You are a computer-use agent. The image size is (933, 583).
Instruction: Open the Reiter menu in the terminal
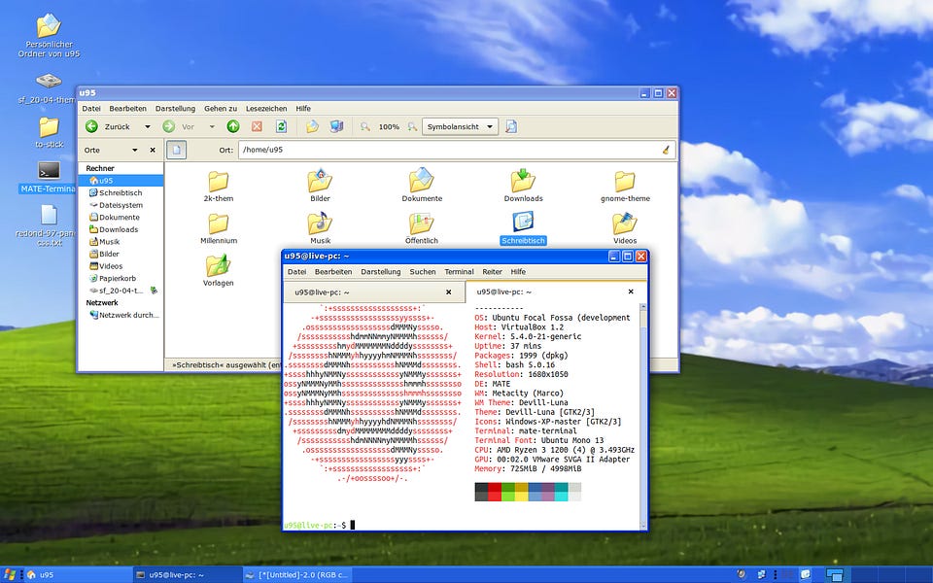494,272
